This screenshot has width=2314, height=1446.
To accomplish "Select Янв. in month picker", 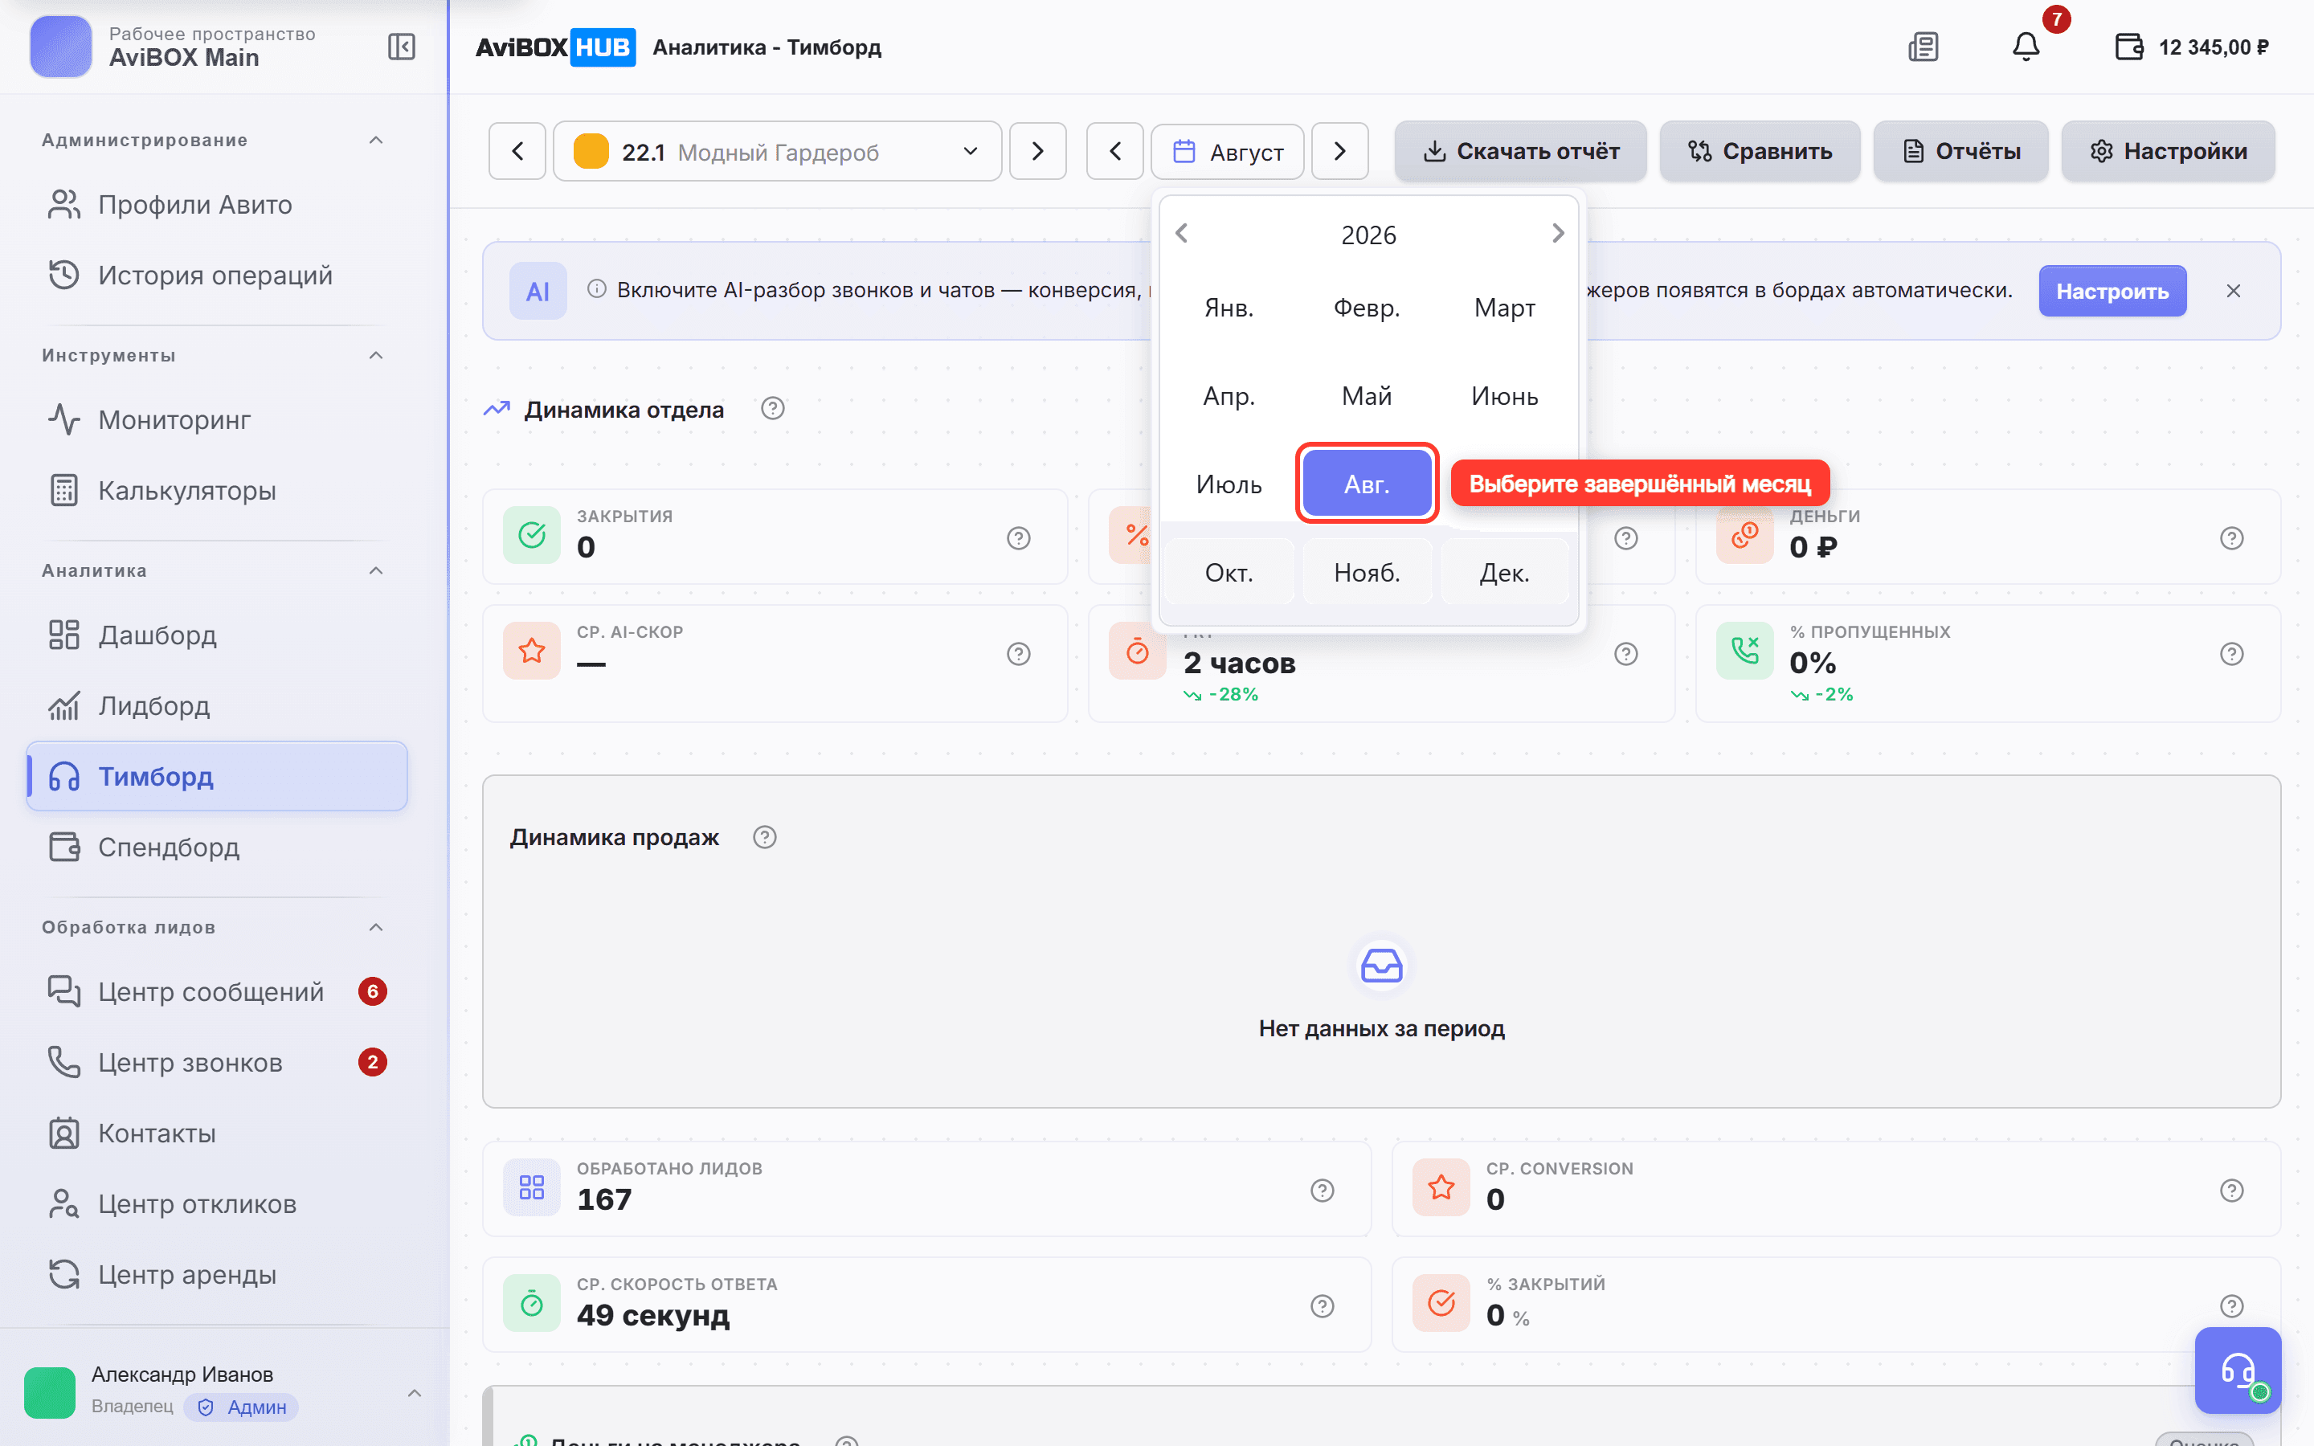I will pyautogui.click(x=1229, y=308).
